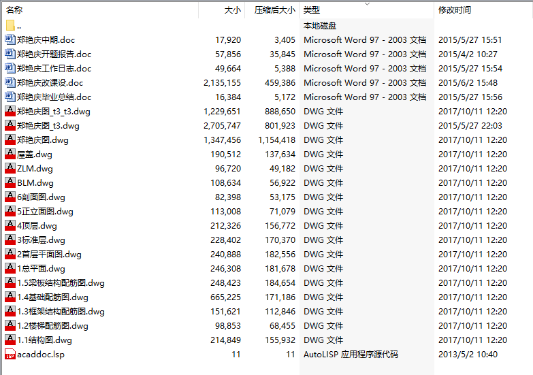Click DWG icon of 郑艳庆图_t3_t3.dwg
The height and width of the screenshot is (375, 533).
coord(10,111)
